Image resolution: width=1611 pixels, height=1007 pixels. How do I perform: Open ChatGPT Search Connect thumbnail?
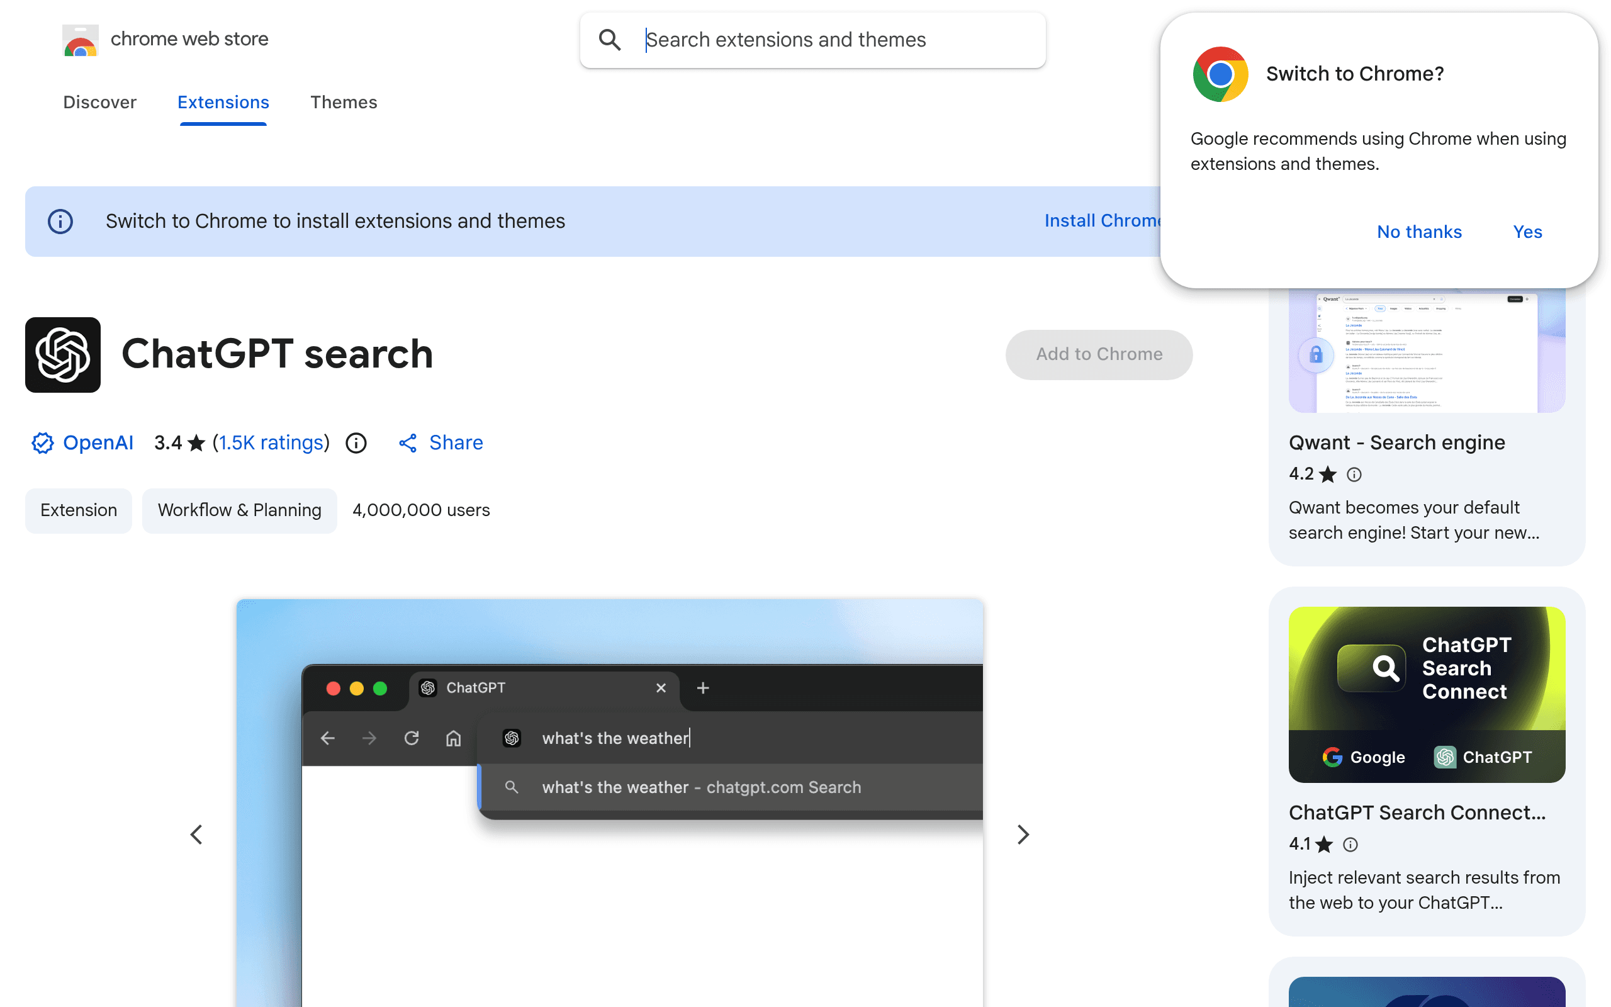[x=1427, y=694]
